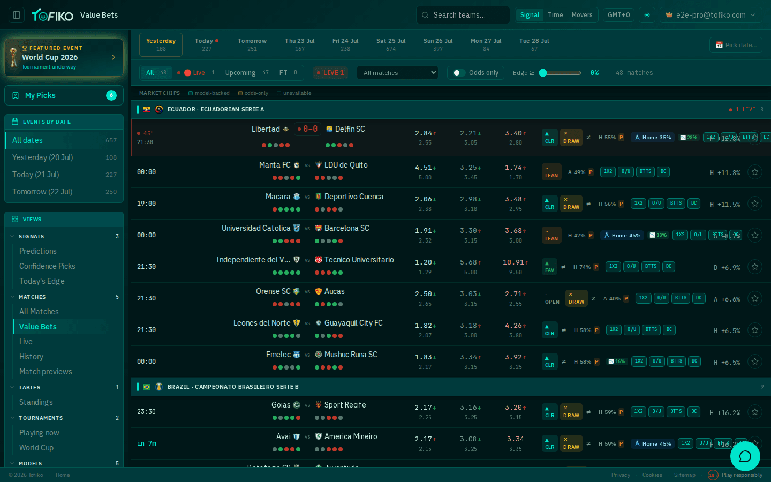Viewport: 771px width, 482px height.
Task: Click the O/U chip for Macara row
Action: point(656,204)
